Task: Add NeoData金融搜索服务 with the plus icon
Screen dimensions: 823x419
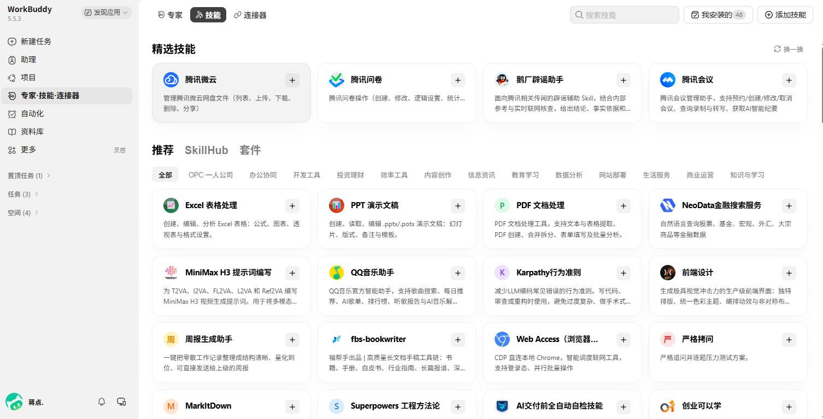Action: tap(789, 206)
